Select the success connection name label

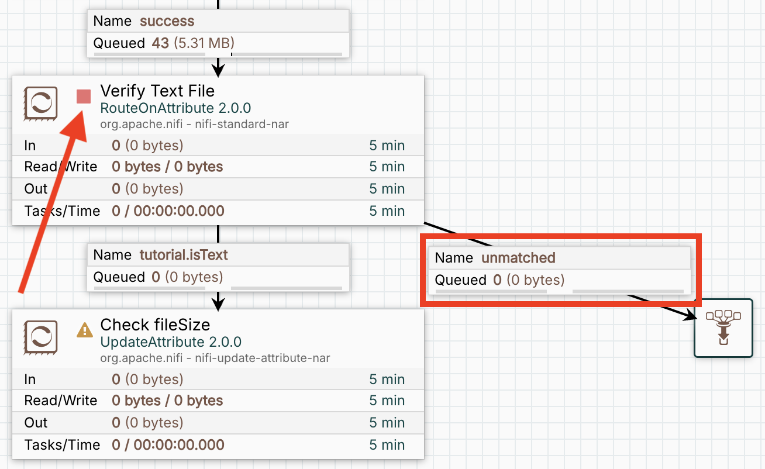click(x=167, y=21)
